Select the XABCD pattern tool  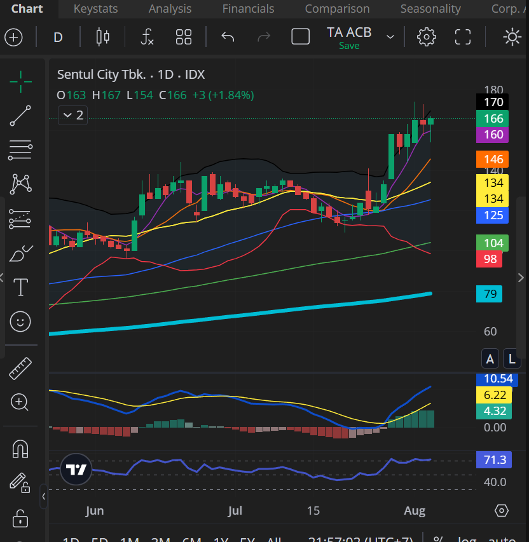(x=21, y=184)
